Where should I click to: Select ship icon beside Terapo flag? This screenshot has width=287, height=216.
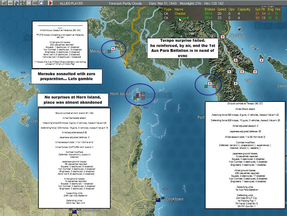click(x=214, y=82)
